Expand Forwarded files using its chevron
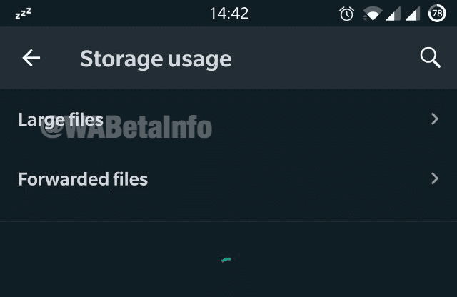The image size is (457, 297). pyautogui.click(x=435, y=178)
